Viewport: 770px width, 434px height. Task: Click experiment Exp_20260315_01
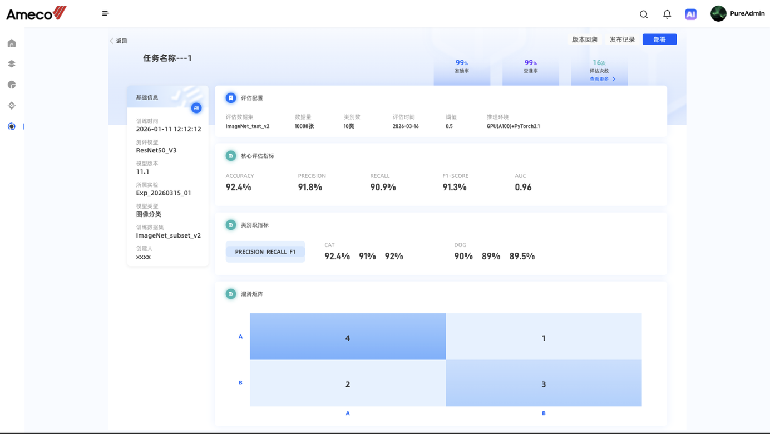164,193
